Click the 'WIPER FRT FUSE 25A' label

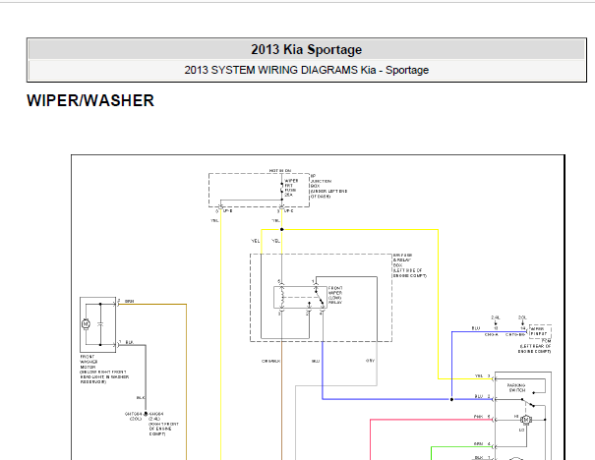[291, 188]
